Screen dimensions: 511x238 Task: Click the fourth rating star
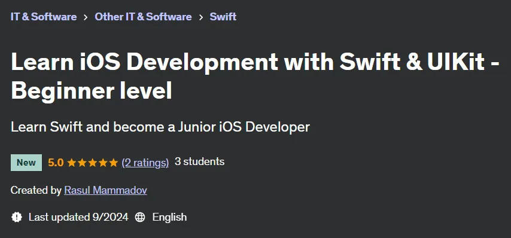(x=103, y=163)
